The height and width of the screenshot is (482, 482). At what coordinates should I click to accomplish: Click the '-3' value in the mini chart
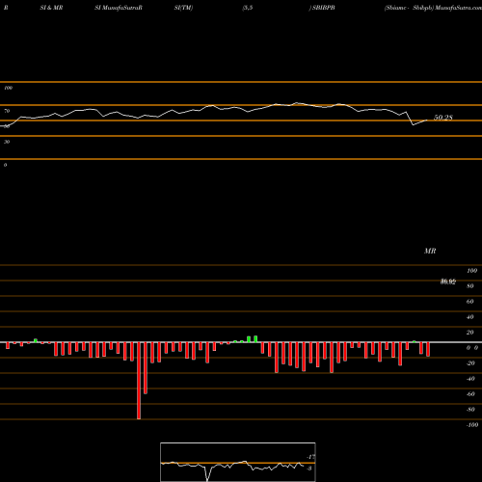pyautogui.click(x=309, y=469)
